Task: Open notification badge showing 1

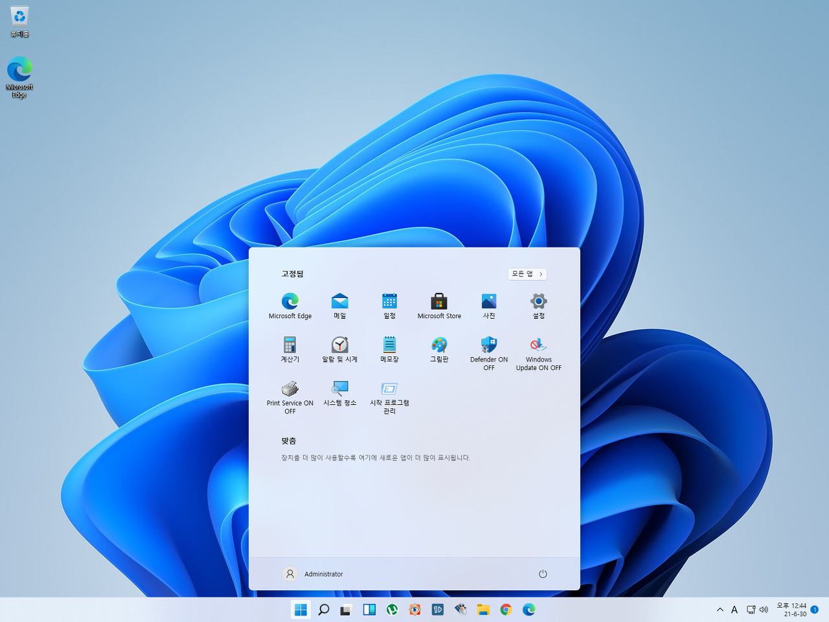Action: point(815,610)
